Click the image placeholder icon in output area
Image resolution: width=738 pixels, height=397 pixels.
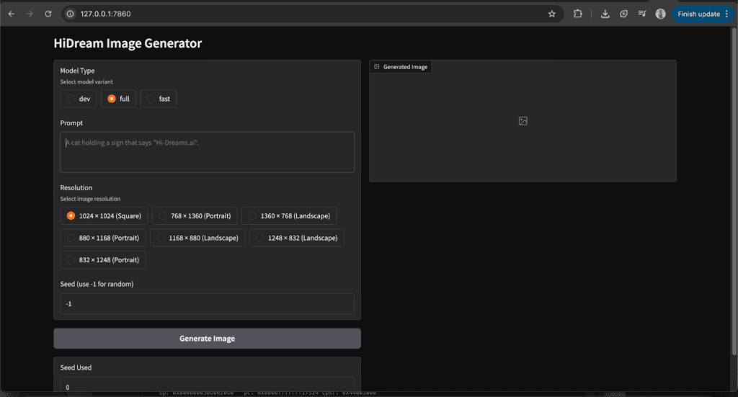(523, 121)
